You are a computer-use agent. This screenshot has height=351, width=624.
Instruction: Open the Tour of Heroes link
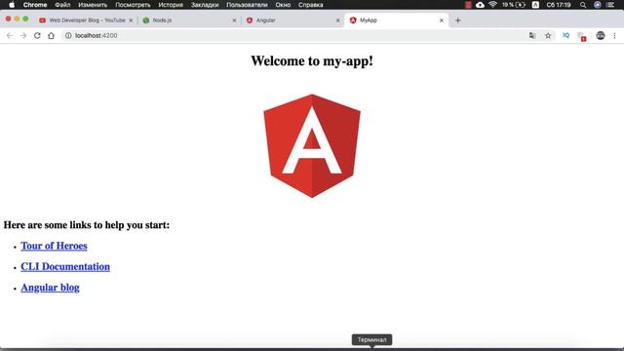click(55, 246)
